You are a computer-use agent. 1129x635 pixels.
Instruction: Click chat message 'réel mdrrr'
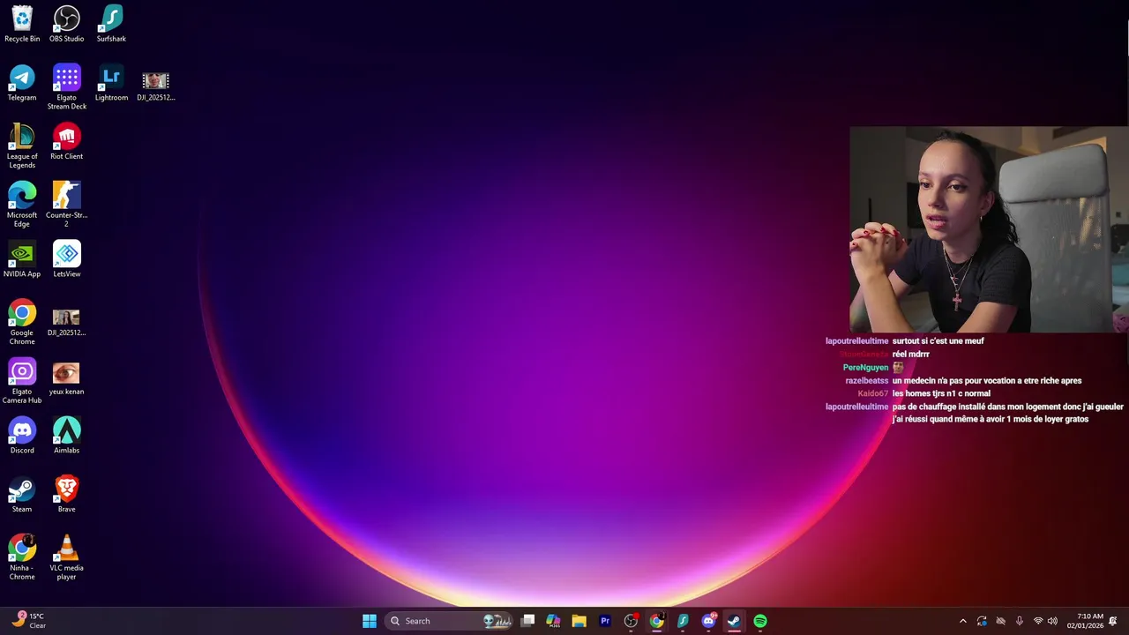910,355
